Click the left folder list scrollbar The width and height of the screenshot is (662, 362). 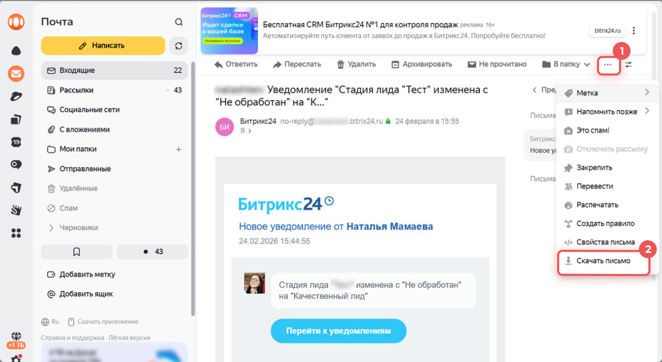click(x=193, y=189)
